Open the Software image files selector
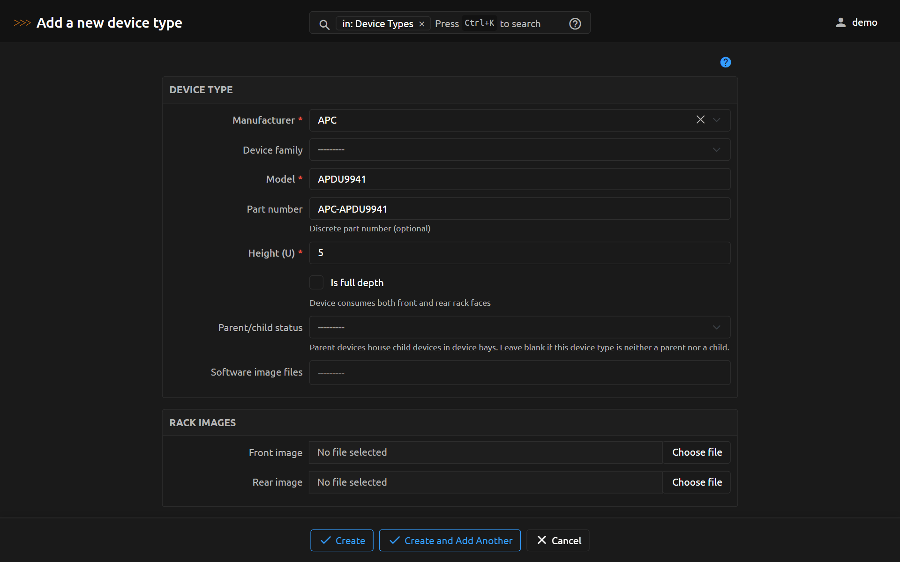Image resolution: width=900 pixels, height=562 pixels. pyautogui.click(x=519, y=373)
